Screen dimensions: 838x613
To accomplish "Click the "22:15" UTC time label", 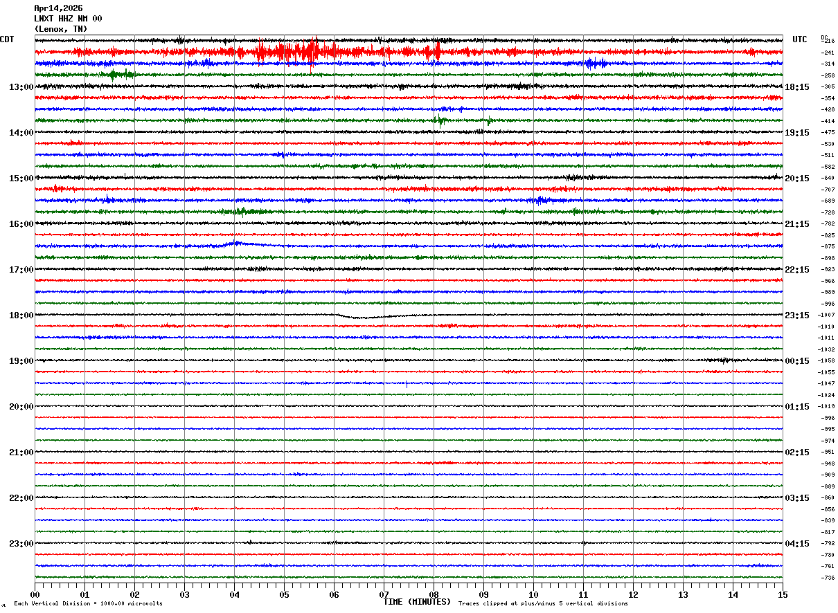I will coord(797,270).
